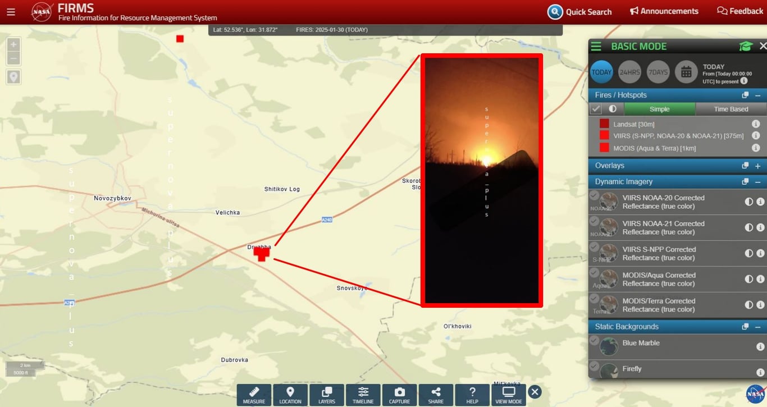The height and width of the screenshot is (407, 767).
Task: Switch to the Time Based tab
Action: (x=731, y=109)
